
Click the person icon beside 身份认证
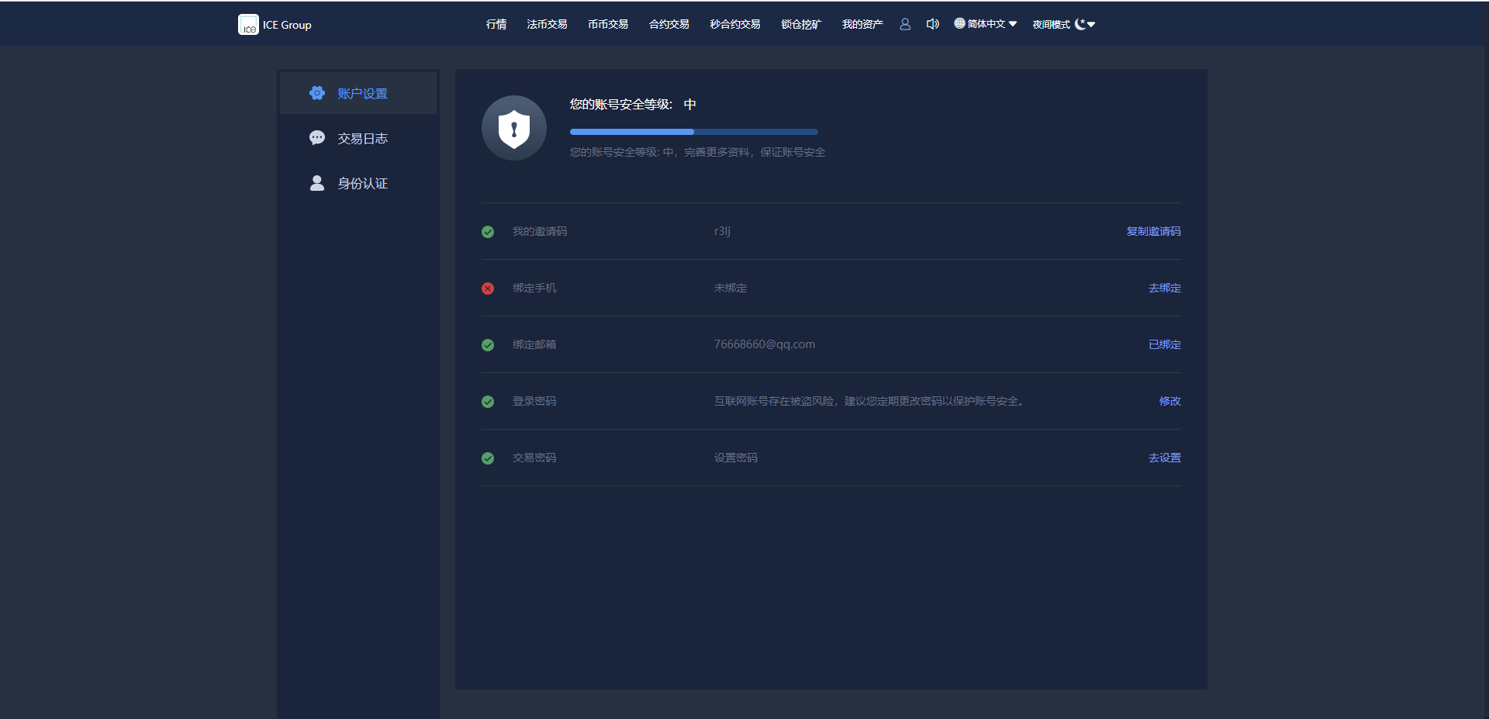point(317,183)
